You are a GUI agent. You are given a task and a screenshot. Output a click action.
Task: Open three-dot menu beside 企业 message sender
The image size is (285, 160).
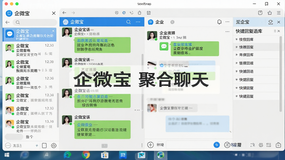[227, 32]
